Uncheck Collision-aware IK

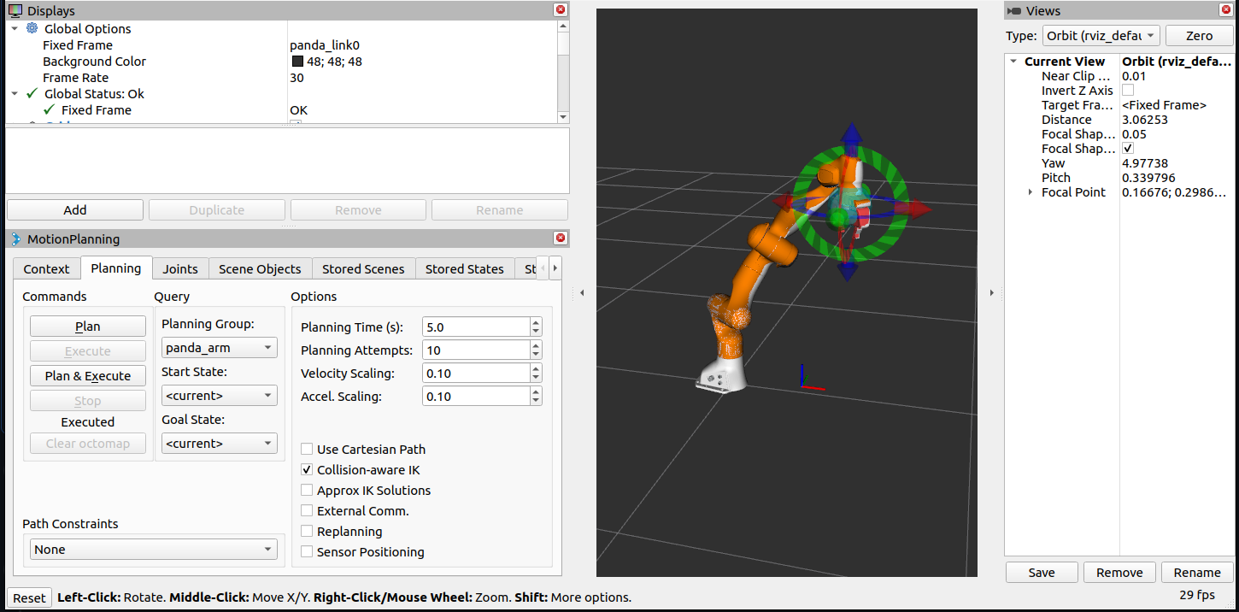click(x=307, y=470)
